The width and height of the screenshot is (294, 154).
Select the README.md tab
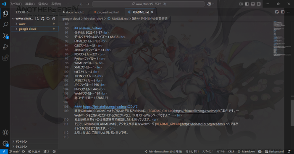click(140, 12)
